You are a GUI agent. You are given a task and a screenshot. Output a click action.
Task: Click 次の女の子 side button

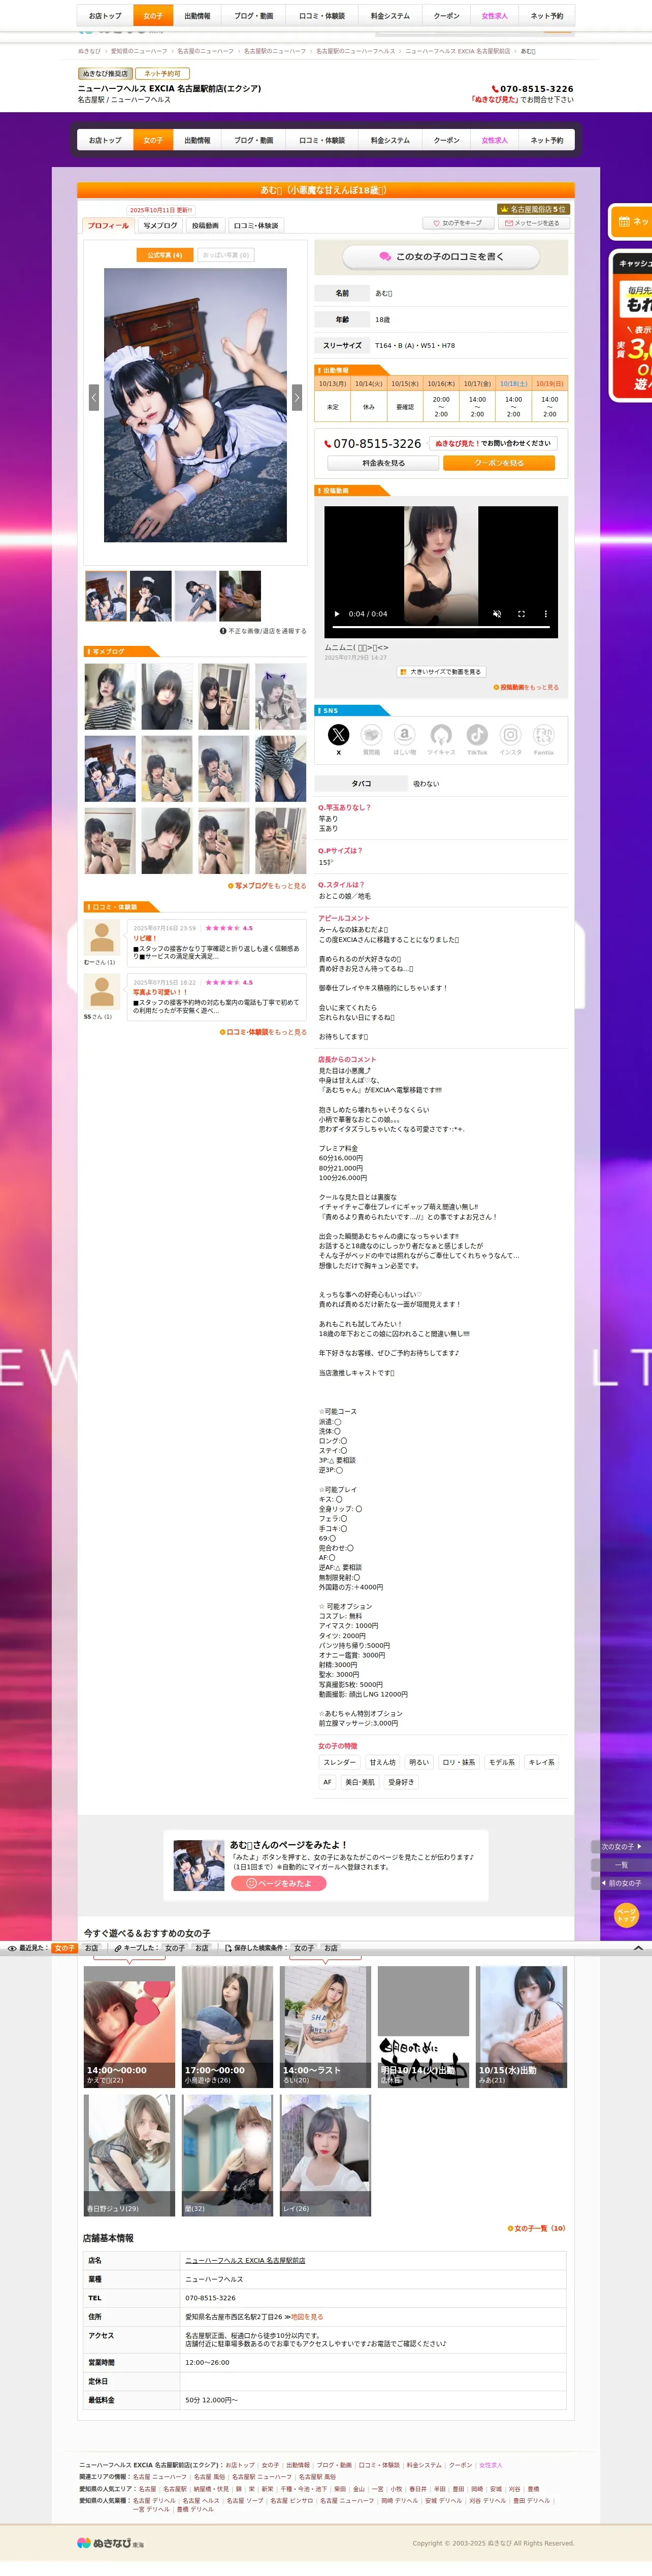(621, 1846)
